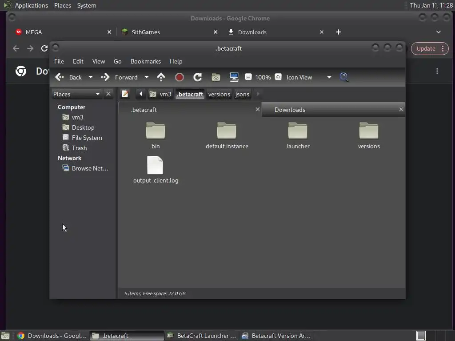Open the System menu in top panel
This screenshot has height=341, width=455.
[87, 5]
